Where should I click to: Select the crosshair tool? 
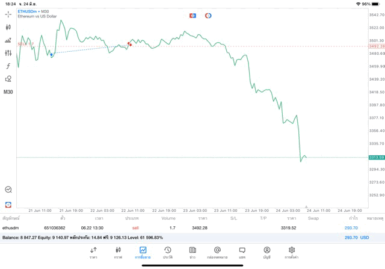(x=8, y=14)
